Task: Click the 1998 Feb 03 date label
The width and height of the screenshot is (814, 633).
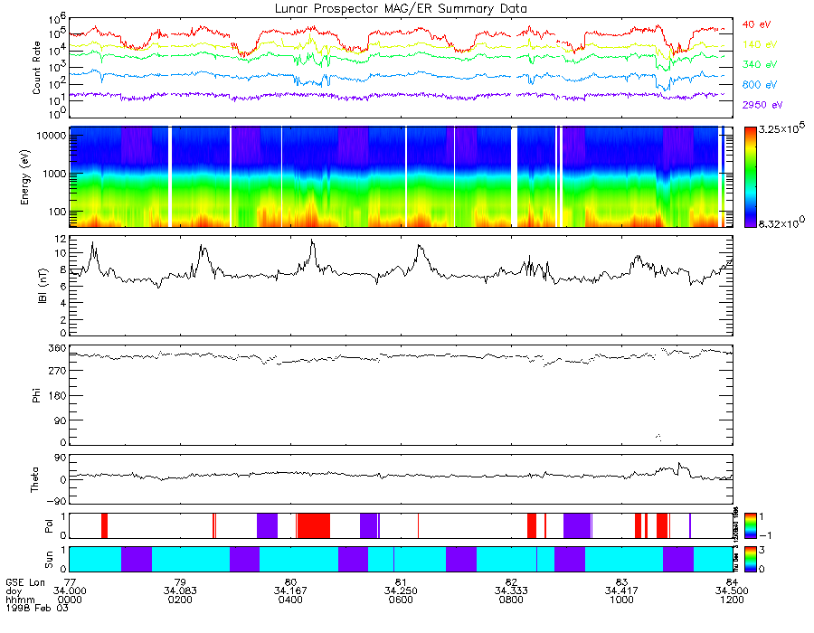Action: click(37, 608)
